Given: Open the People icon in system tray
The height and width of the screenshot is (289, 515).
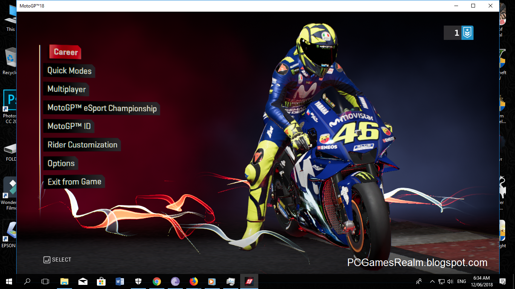Looking at the screenshot, I should pos(419,281).
